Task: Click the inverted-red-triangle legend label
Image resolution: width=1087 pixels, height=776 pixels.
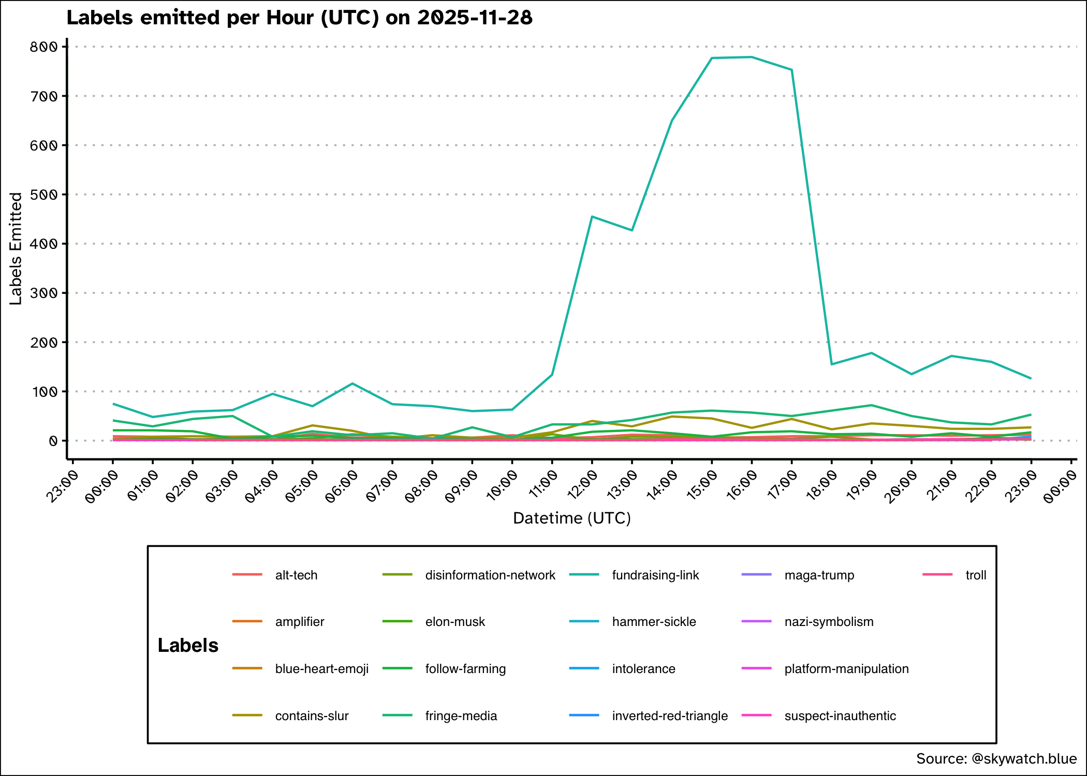Action: click(x=669, y=716)
